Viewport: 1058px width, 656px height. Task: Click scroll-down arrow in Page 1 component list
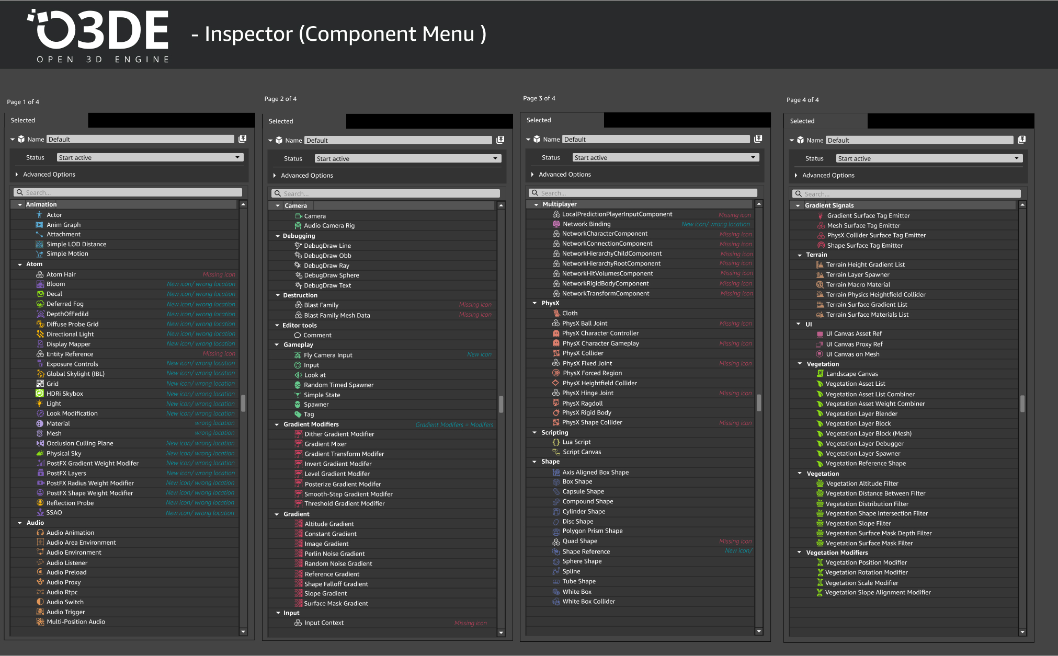click(x=243, y=631)
